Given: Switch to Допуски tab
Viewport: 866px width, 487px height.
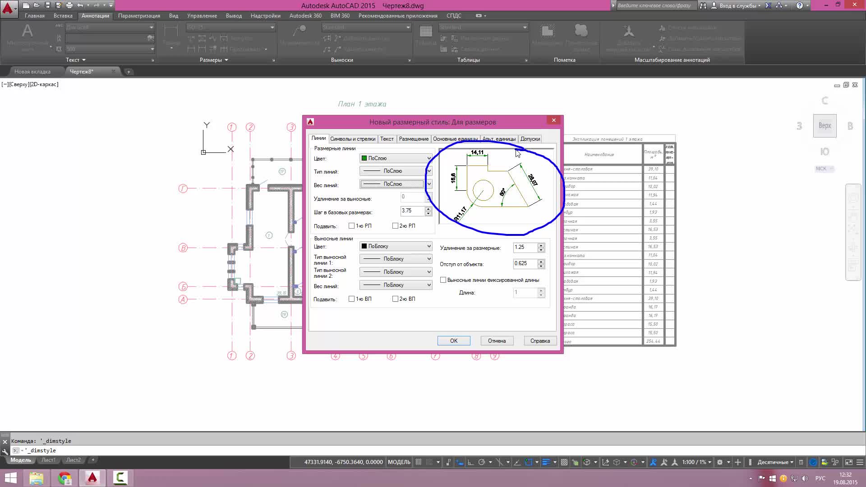Looking at the screenshot, I should 530,139.
